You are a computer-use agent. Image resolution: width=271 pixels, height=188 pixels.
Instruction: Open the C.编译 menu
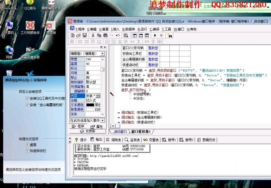[154, 29]
